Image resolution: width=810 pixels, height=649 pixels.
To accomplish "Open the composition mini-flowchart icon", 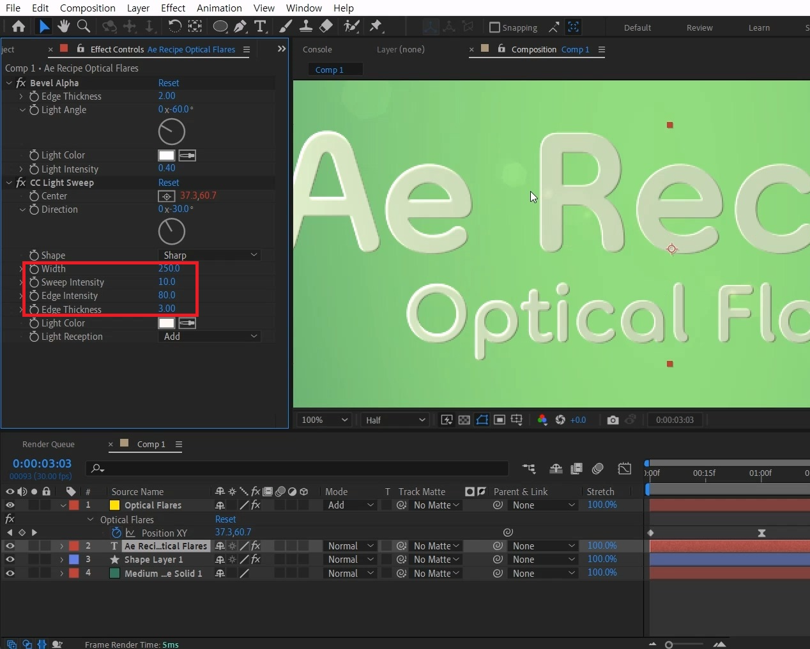I will 528,468.
